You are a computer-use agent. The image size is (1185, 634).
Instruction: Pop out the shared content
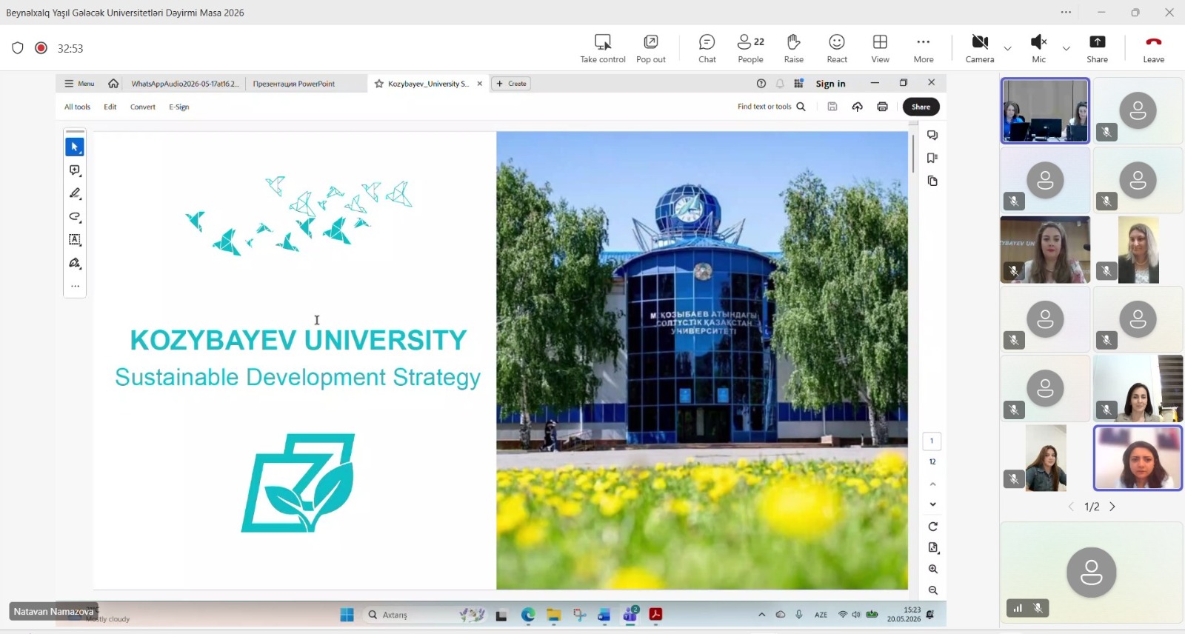point(651,49)
